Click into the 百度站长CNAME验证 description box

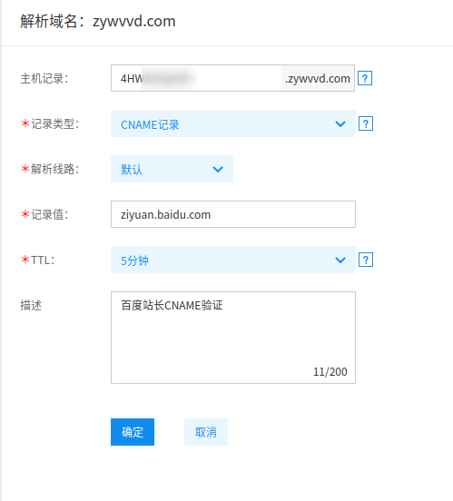pyautogui.click(x=233, y=338)
